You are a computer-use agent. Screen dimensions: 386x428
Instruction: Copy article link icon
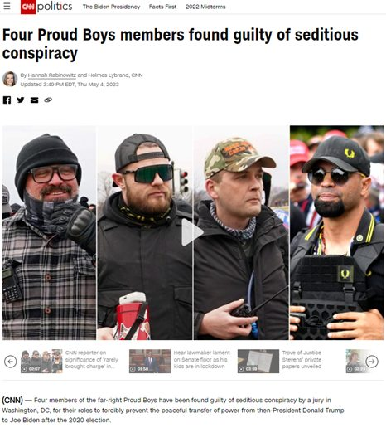click(x=48, y=100)
